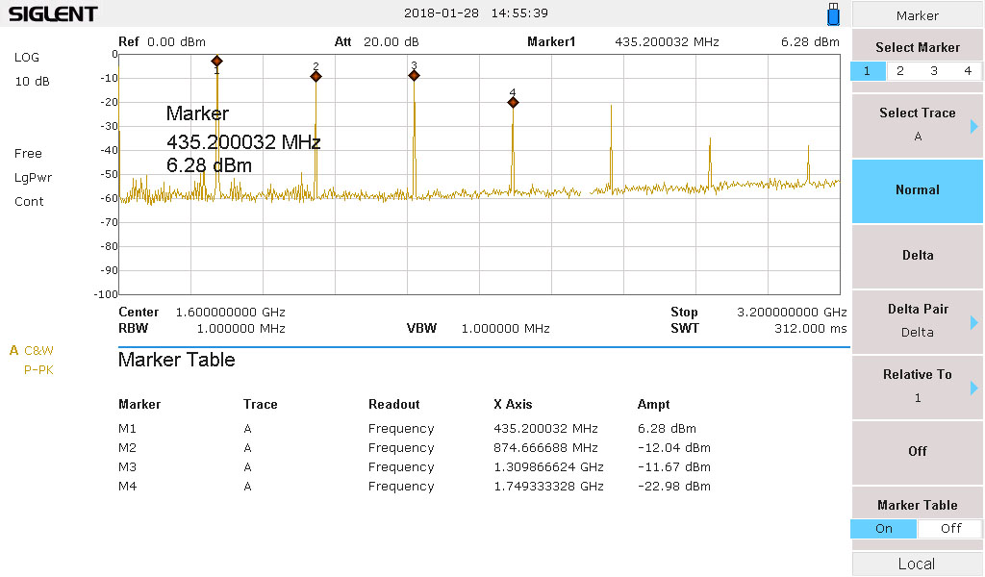Click the Cont sweep status label
Viewport: 985px width, 577px height.
29,202
